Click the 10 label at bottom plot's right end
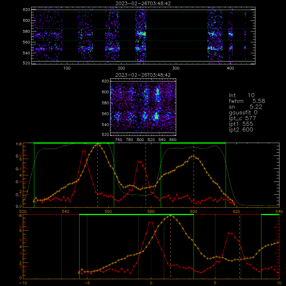 point(279,283)
